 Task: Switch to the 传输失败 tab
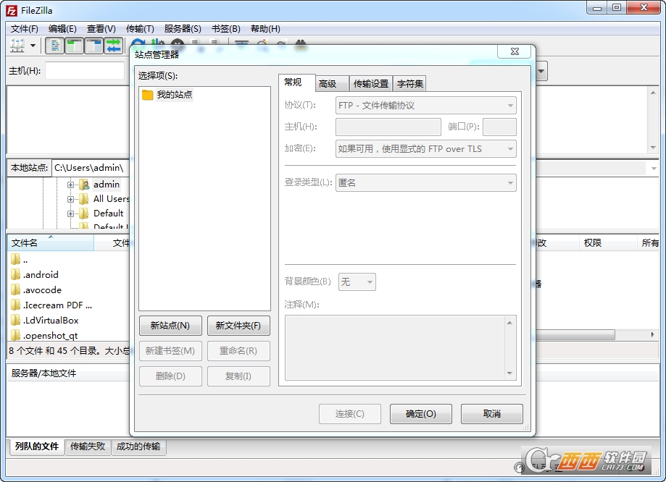click(x=88, y=447)
